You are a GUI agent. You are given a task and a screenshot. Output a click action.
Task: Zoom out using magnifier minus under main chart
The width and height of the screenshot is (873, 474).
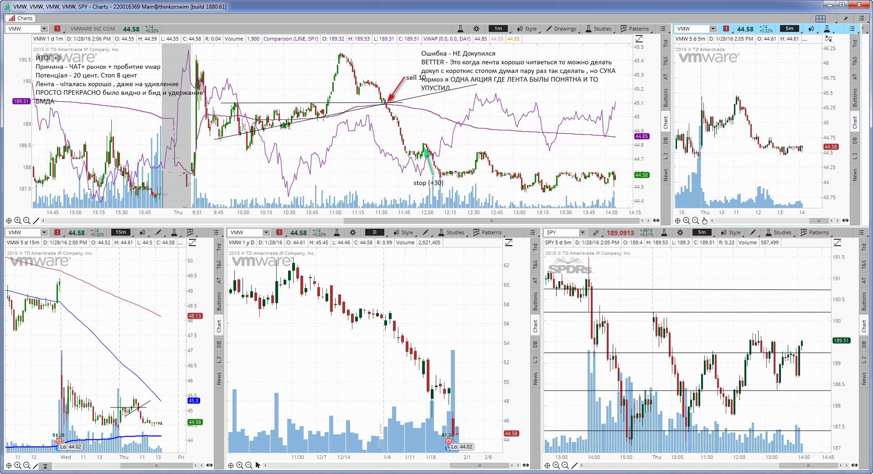(x=26, y=221)
